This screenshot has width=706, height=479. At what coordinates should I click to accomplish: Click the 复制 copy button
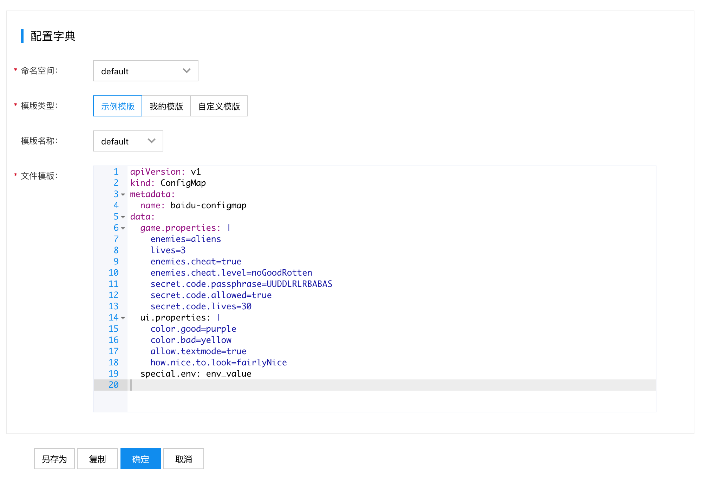[x=97, y=459]
